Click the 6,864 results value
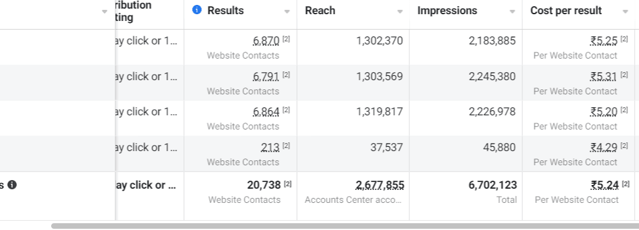 (x=266, y=112)
